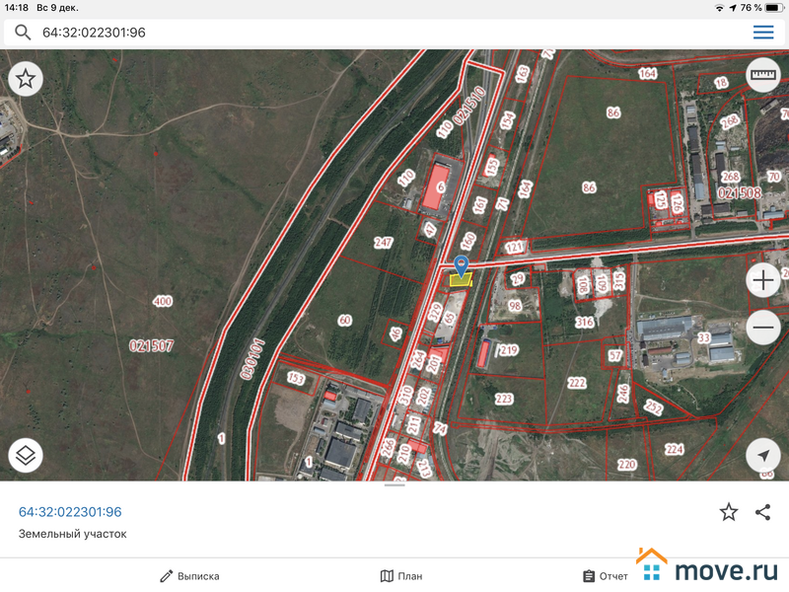This screenshot has height=592, width=789.
Task: Share the selected land parcel
Action: pos(762,511)
